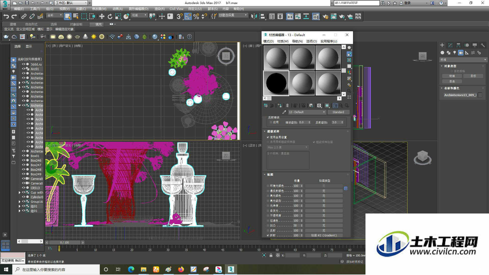Click the time slider 0 / 100
This screenshot has height=275, width=489.
[x=64, y=243]
